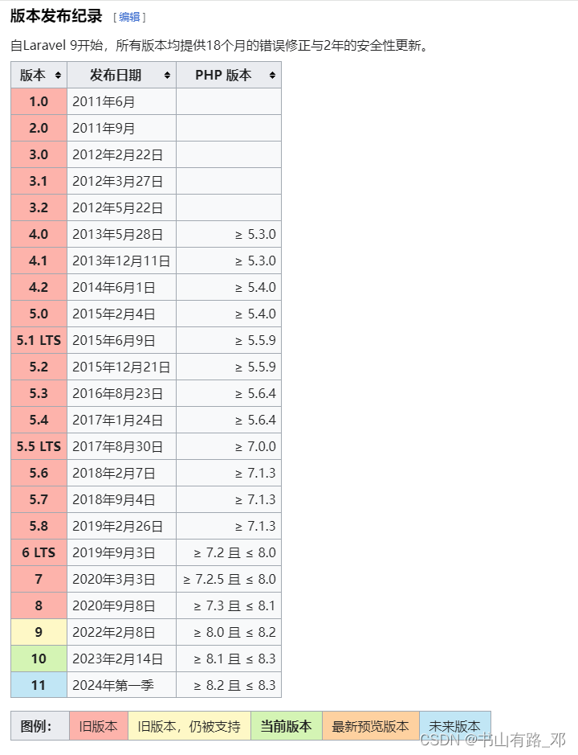
Task: Click the blue version 11 cell
Action: [x=39, y=685]
